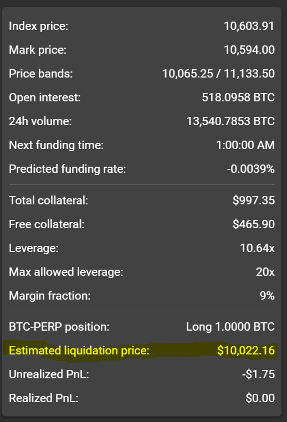Click the Predicted funding rate -0.0039%
This screenshot has width=287, height=422.
pyautogui.click(x=250, y=169)
